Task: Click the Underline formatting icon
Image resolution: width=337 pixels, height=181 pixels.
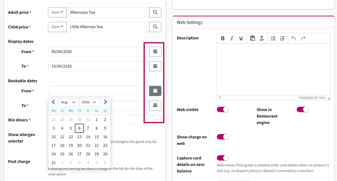Action: pyautogui.click(x=241, y=38)
